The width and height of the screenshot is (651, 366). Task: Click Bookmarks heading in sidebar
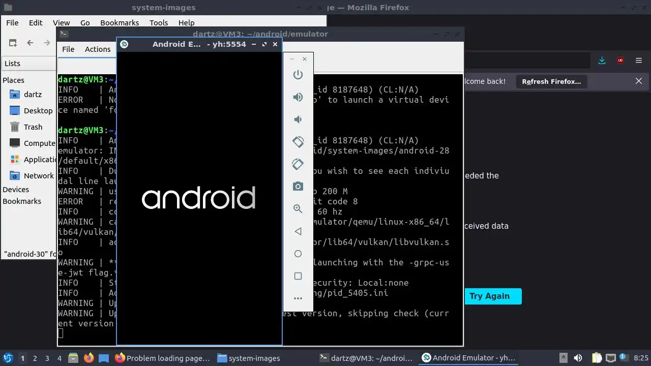22,201
